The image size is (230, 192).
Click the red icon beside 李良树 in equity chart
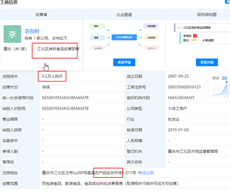195,36
